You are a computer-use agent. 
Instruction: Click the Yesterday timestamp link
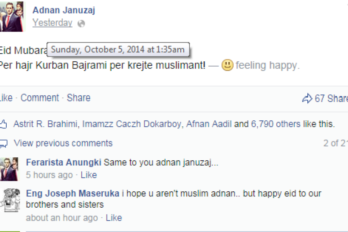click(x=52, y=23)
